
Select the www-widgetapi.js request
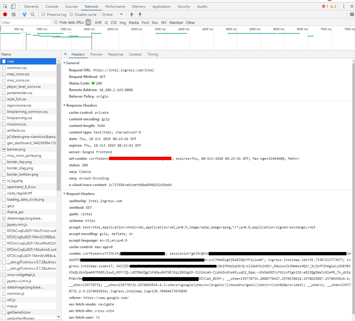click(28, 275)
